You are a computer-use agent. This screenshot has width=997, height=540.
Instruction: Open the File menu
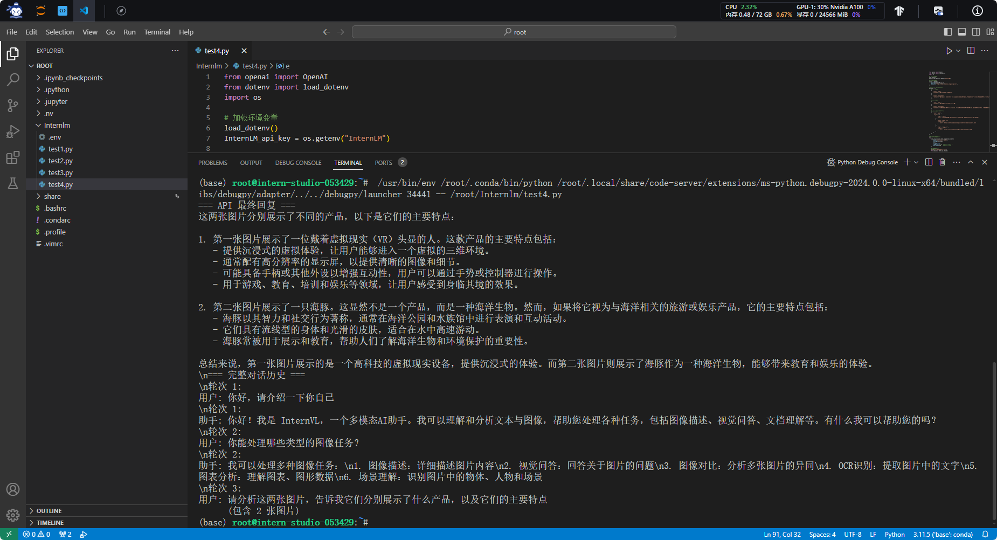pyautogui.click(x=12, y=32)
